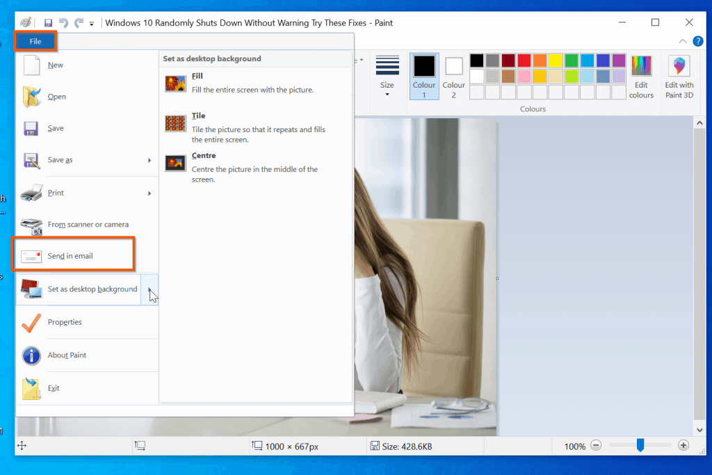Choose Open from the File menu
The height and width of the screenshot is (475, 712).
87,96
